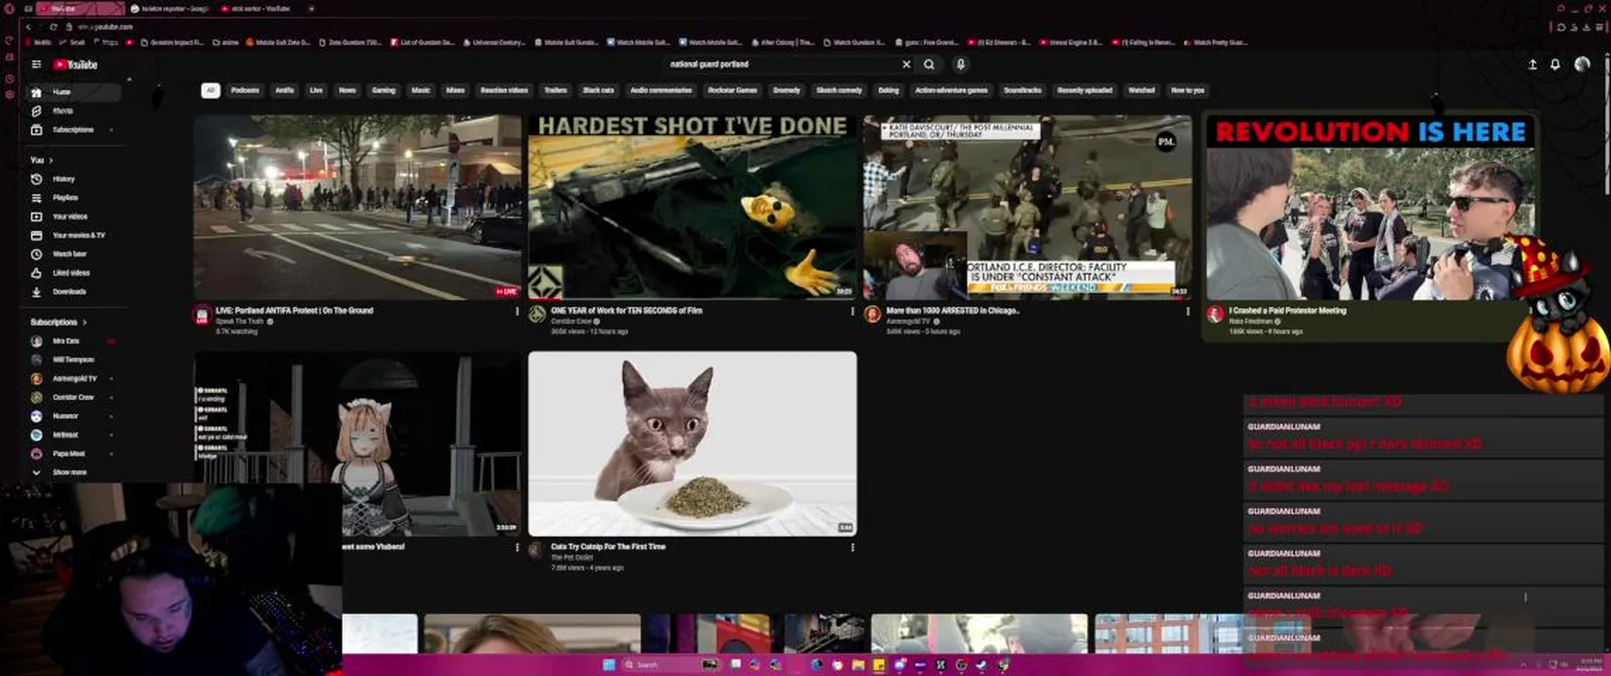
Task: Open a new browser tab with plus
Action: pyautogui.click(x=311, y=8)
